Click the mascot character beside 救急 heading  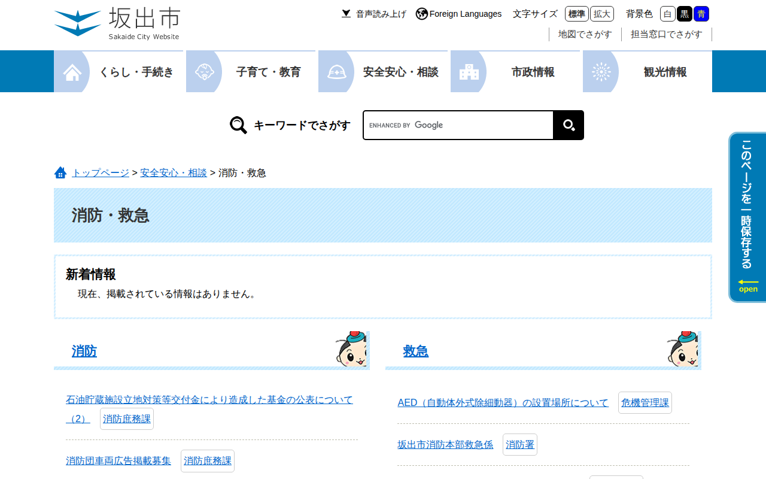point(682,348)
